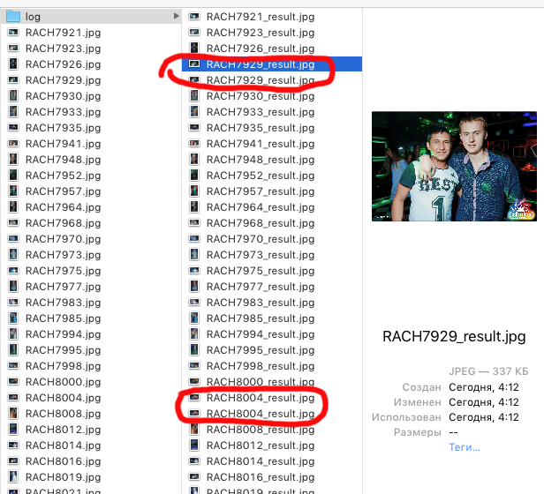Select file RACH7968_result.jpg
544x494 pixels.
click(261, 223)
